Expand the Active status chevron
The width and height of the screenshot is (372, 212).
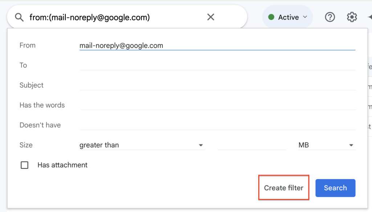[x=305, y=17]
